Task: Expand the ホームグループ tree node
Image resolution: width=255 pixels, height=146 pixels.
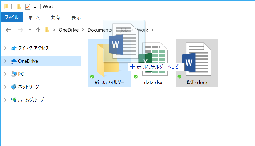Action: click(x=5, y=100)
